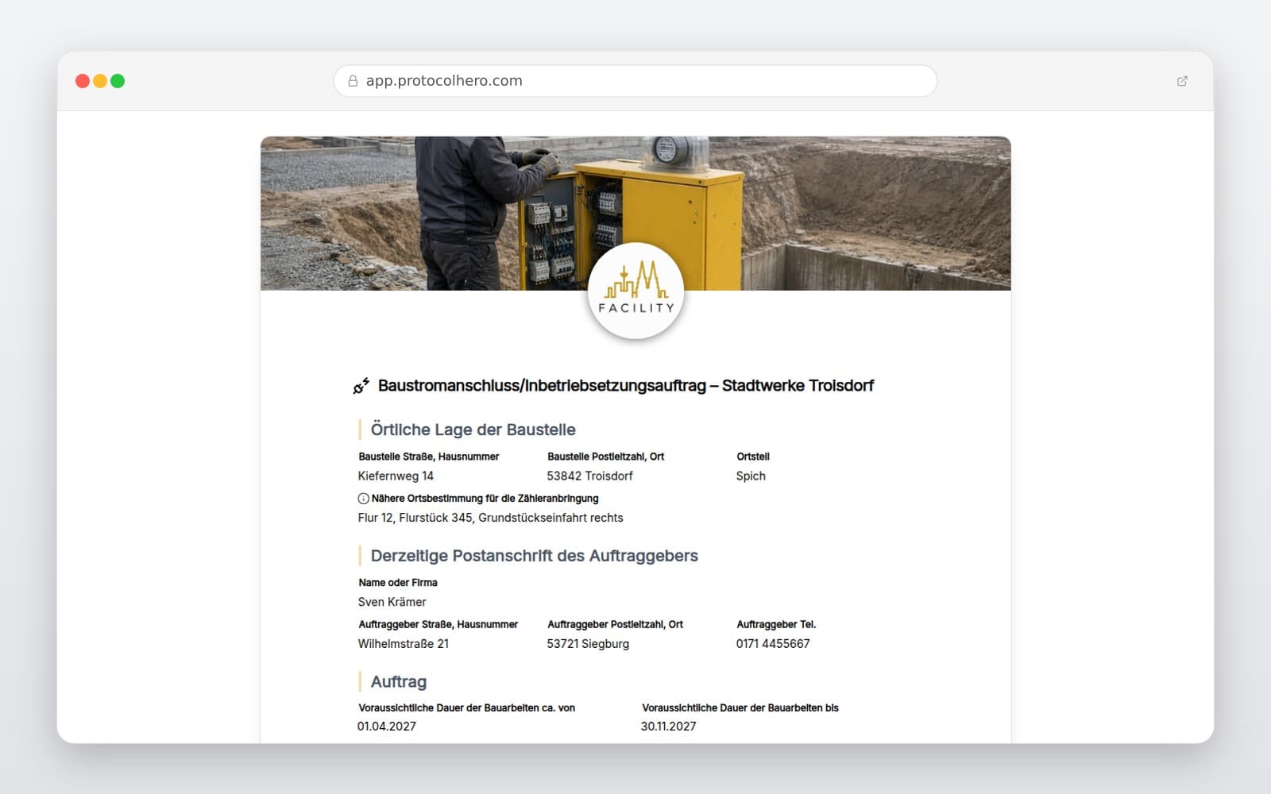Click the yellow minimize window button
Viewport: 1271px width, 794px height.
[100, 81]
